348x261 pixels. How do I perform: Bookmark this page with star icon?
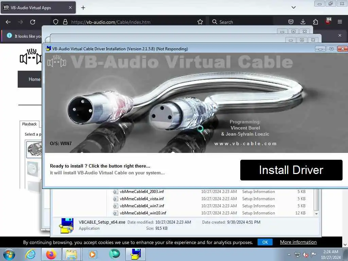tap(200, 22)
